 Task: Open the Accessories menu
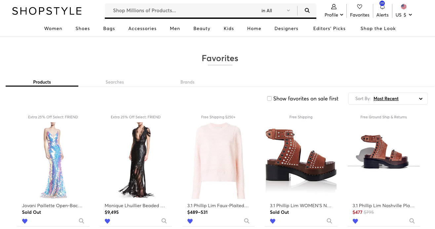coord(142,28)
